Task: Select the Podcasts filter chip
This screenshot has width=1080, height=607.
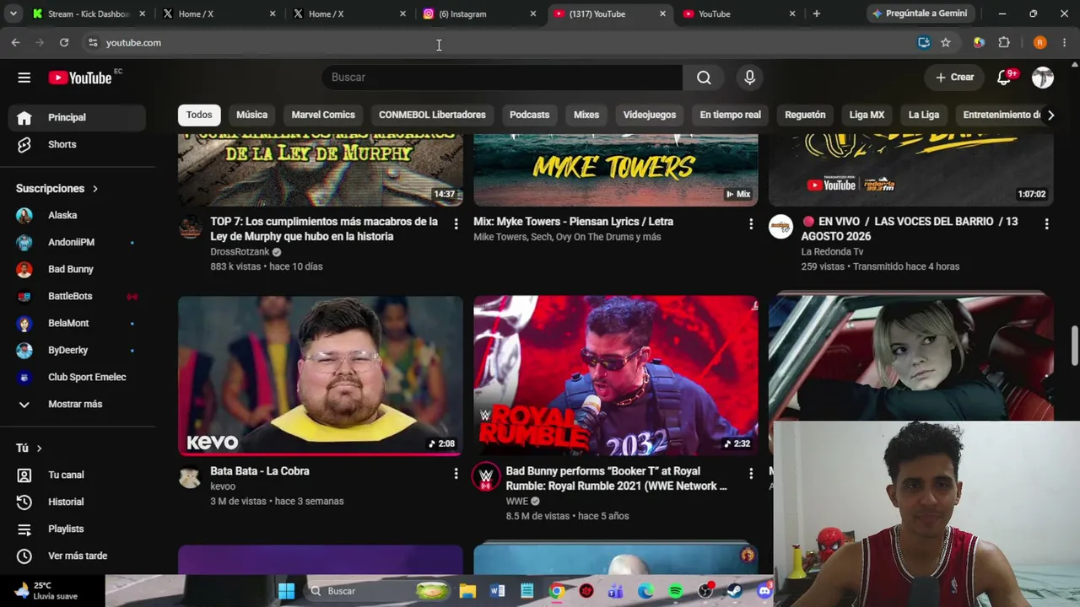Action: [529, 115]
